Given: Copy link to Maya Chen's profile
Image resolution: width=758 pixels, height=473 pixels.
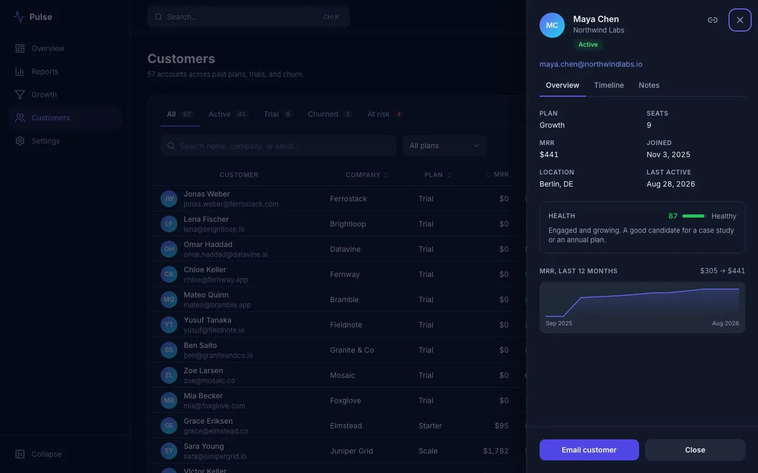Looking at the screenshot, I should (x=713, y=20).
